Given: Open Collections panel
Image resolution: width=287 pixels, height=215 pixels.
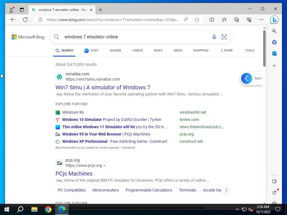Looking at the screenshot, I should coord(237,20).
